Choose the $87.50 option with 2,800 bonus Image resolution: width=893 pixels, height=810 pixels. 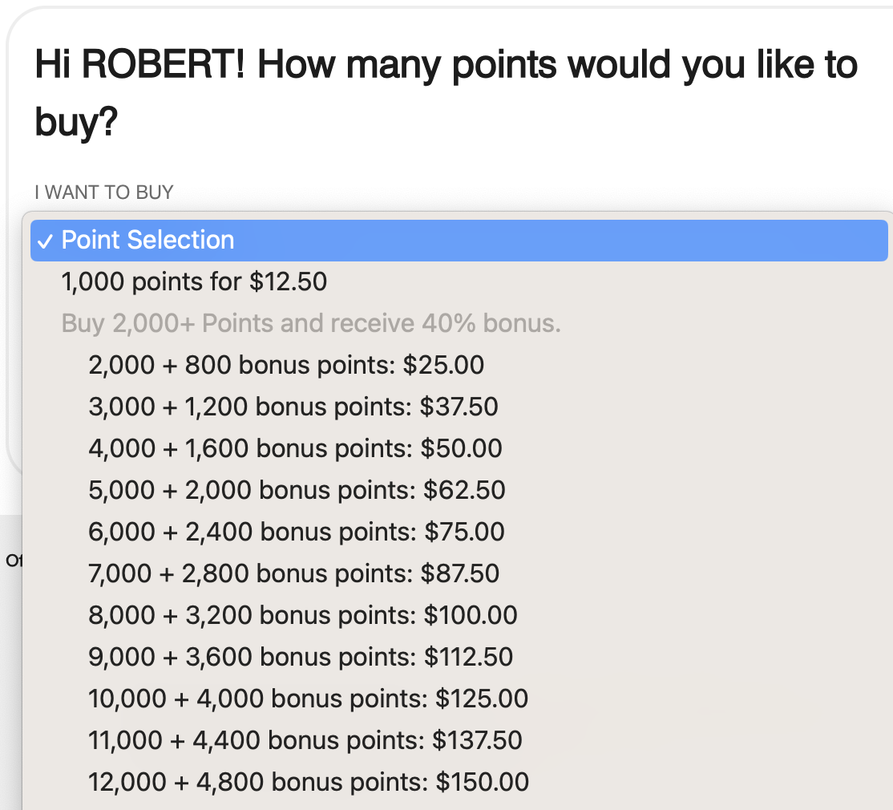[x=293, y=574]
